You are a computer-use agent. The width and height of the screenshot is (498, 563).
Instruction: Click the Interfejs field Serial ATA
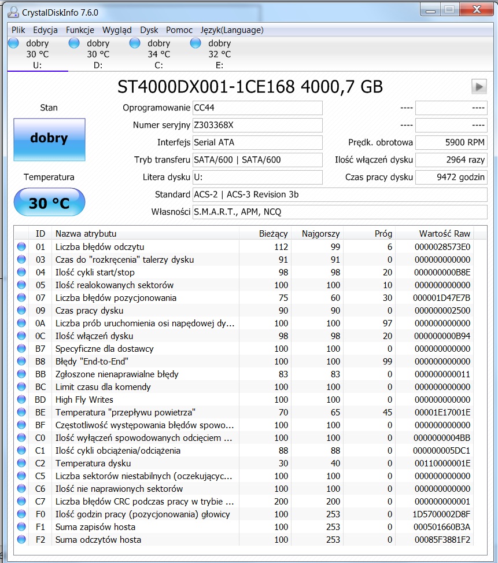[257, 142]
